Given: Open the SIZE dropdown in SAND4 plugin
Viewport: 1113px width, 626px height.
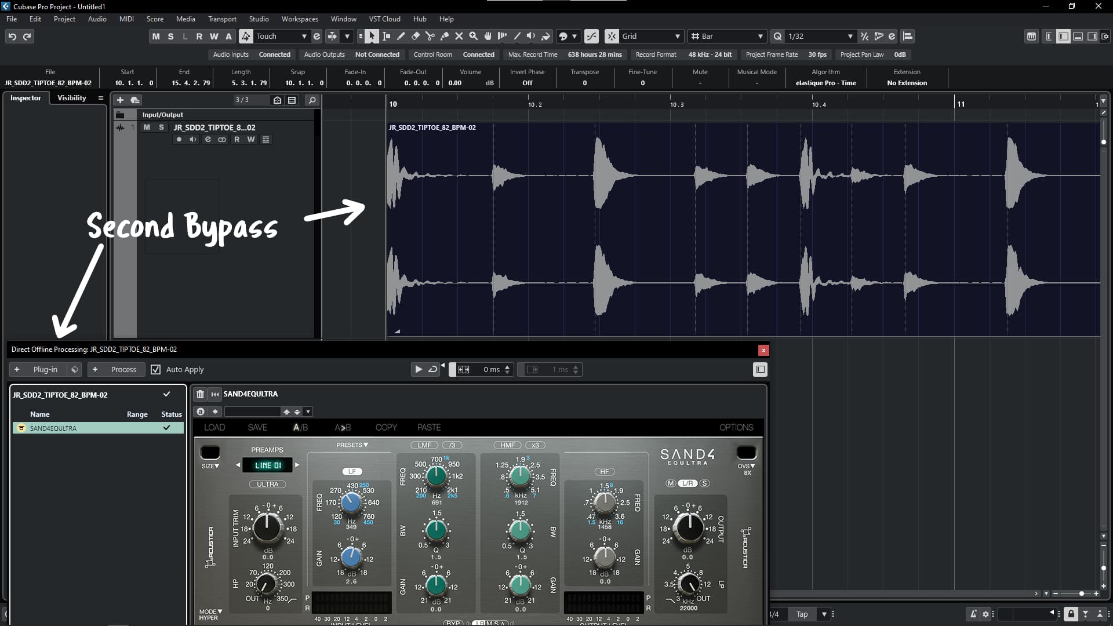Looking at the screenshot, I should click(210, 466).
